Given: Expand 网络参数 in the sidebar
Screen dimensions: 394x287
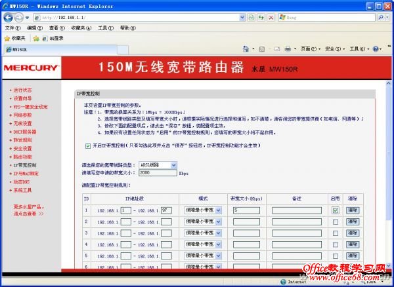Looking at the screenshot, I should [x=22, y=115].
